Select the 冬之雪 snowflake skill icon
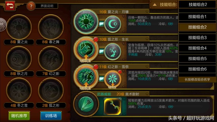This screenshot has width=217, height=122. coord(19,91)
